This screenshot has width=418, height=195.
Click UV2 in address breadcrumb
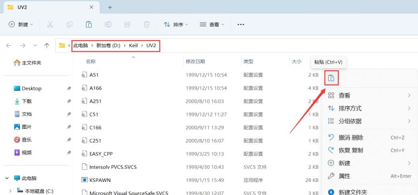(x=151, y=46)
